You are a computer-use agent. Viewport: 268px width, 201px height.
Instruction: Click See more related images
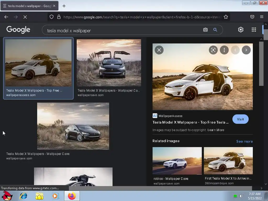coord(244,141)
